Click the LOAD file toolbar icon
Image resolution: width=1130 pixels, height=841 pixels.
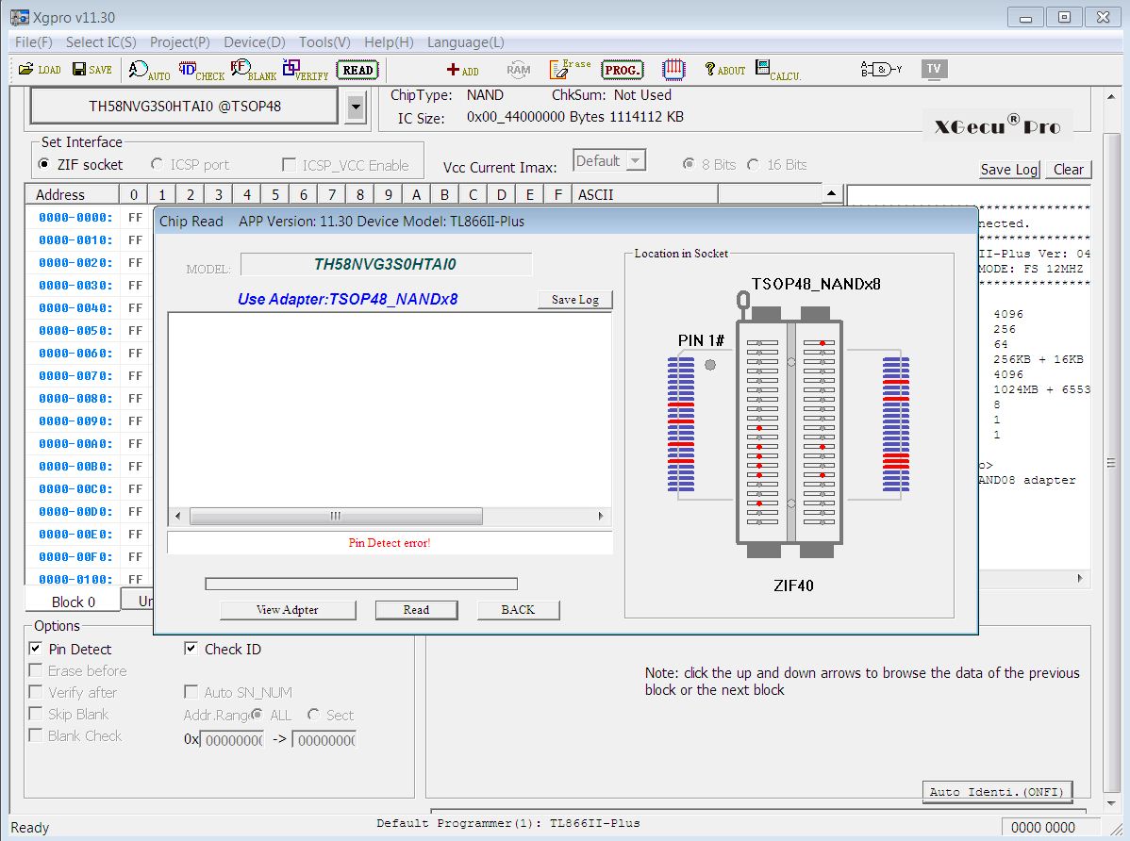(x=39, y=70)
